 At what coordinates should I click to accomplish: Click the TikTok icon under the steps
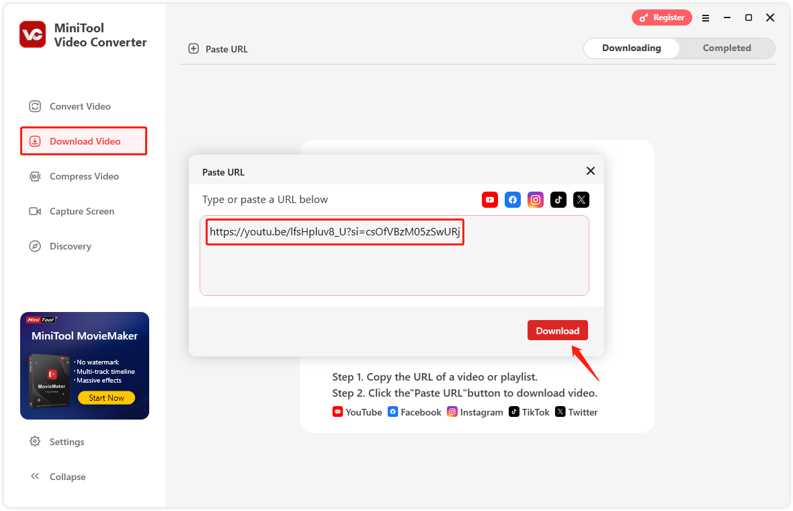pos(514,411)
